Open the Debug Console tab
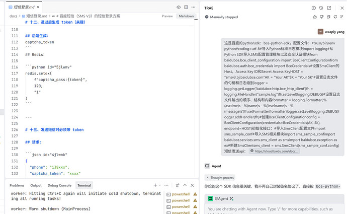Screen dimensions: 347x214 tap(59, 185)
